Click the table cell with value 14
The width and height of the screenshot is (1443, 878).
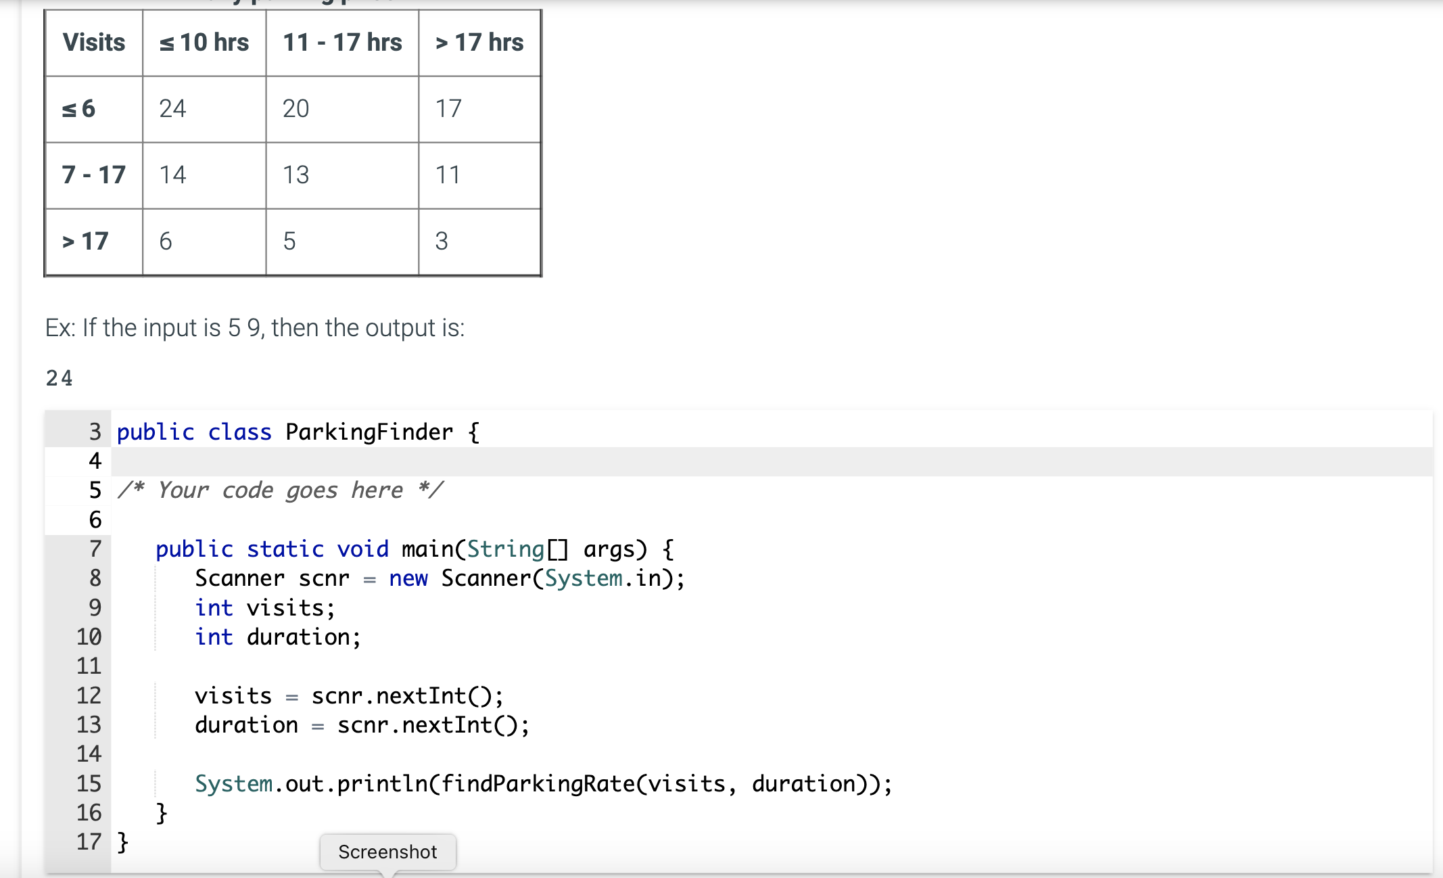click(204, 175)
